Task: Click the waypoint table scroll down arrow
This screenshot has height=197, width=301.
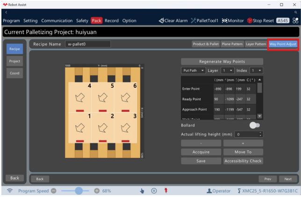Action: (x=259, y=116)
